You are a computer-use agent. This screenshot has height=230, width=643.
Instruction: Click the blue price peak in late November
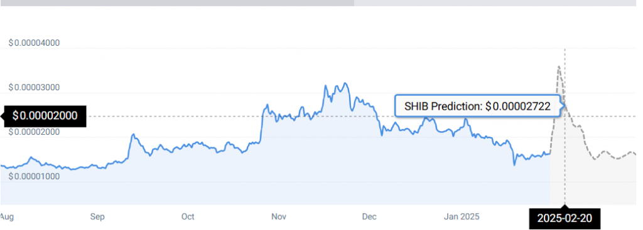(345, 83)
